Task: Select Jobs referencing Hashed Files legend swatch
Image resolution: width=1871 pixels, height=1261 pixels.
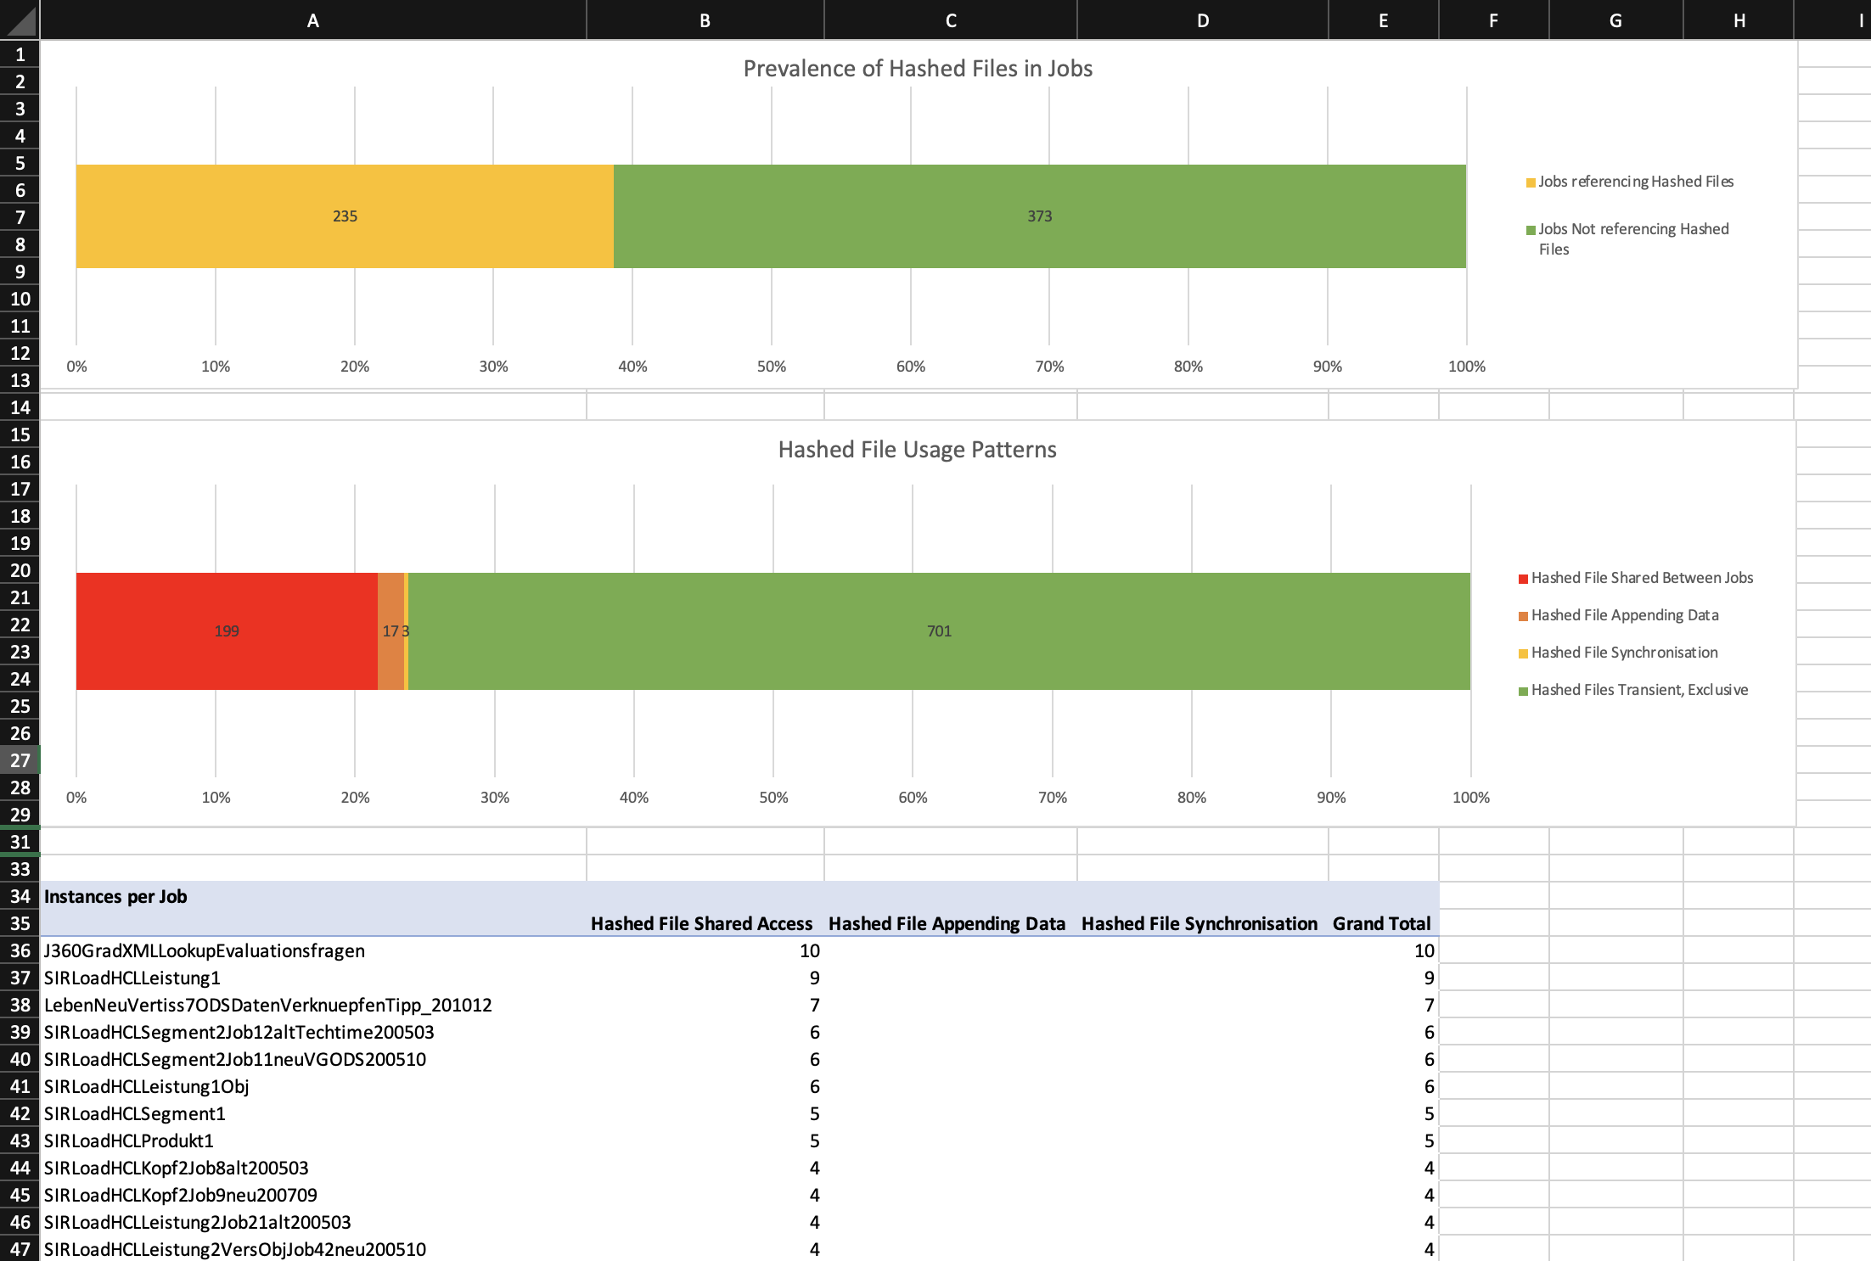Action: pyautogui.click(x=1531, y=182)
